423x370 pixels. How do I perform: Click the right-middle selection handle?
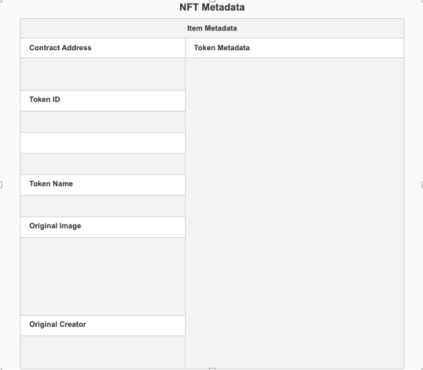coord(422,185)
